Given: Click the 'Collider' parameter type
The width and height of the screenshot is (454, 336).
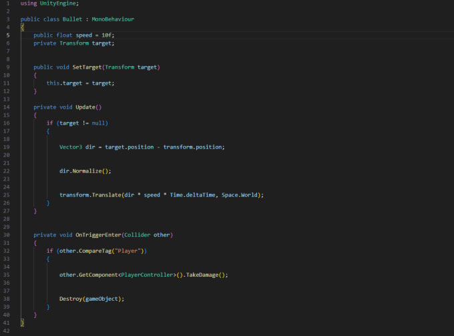Looking at the screenshot, I should click(138, 235).
